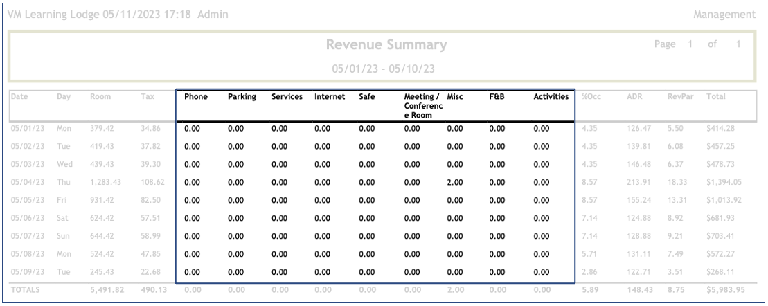Click the Safe column header

pyautogui.click(x=367, y=98)
